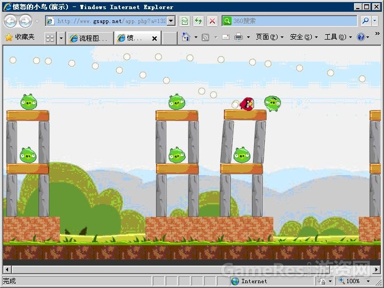Start search with the magnifier button
Viewport: 384px width, 288px height.
366,21
